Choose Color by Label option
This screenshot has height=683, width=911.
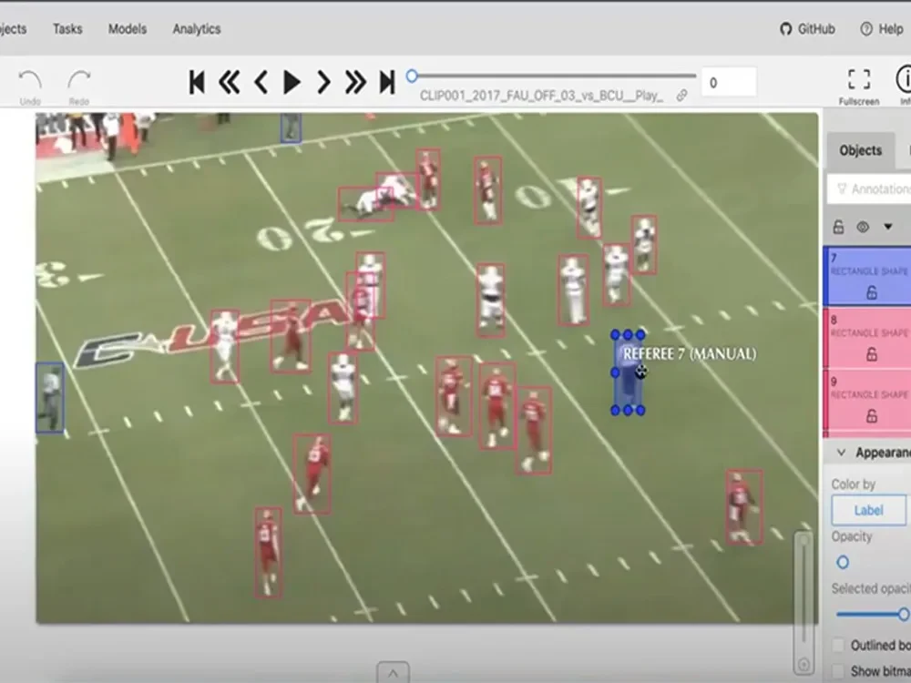(x=868, y=510)
